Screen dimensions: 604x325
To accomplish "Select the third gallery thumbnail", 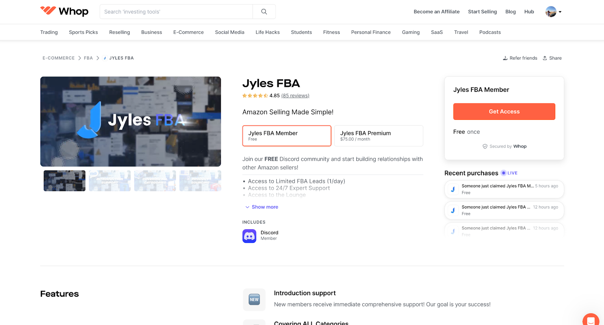I will point(155,181).
